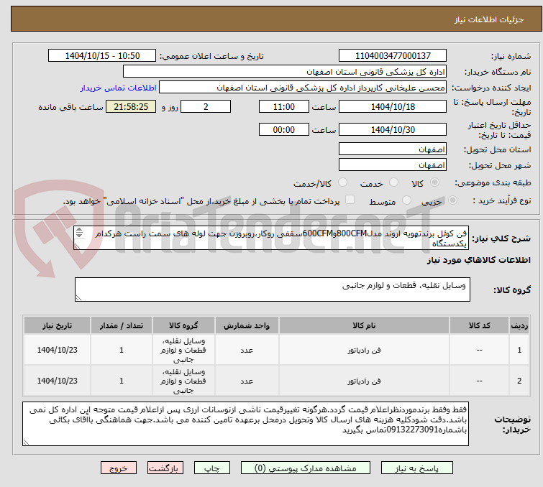543x487 pixels.
Task: Select the کالا radio button
Action: (x=434, y=182)
